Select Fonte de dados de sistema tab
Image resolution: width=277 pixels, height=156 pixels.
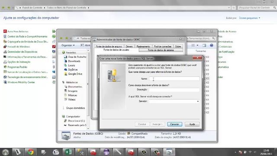(x=161, y=50)
